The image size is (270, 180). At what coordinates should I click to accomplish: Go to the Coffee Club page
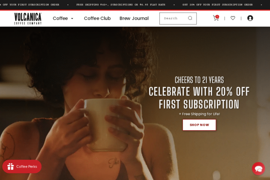(97, 18)
